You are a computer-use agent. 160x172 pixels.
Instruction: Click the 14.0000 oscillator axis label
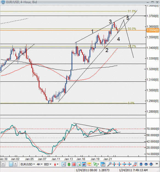153,154
